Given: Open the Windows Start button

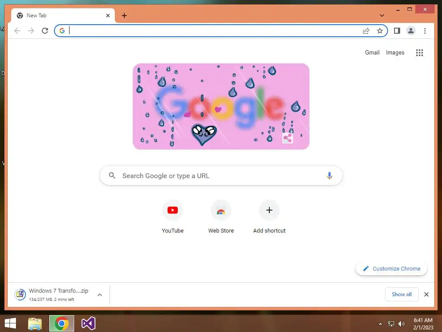Looking at the screenshot, I should (10, 323).
